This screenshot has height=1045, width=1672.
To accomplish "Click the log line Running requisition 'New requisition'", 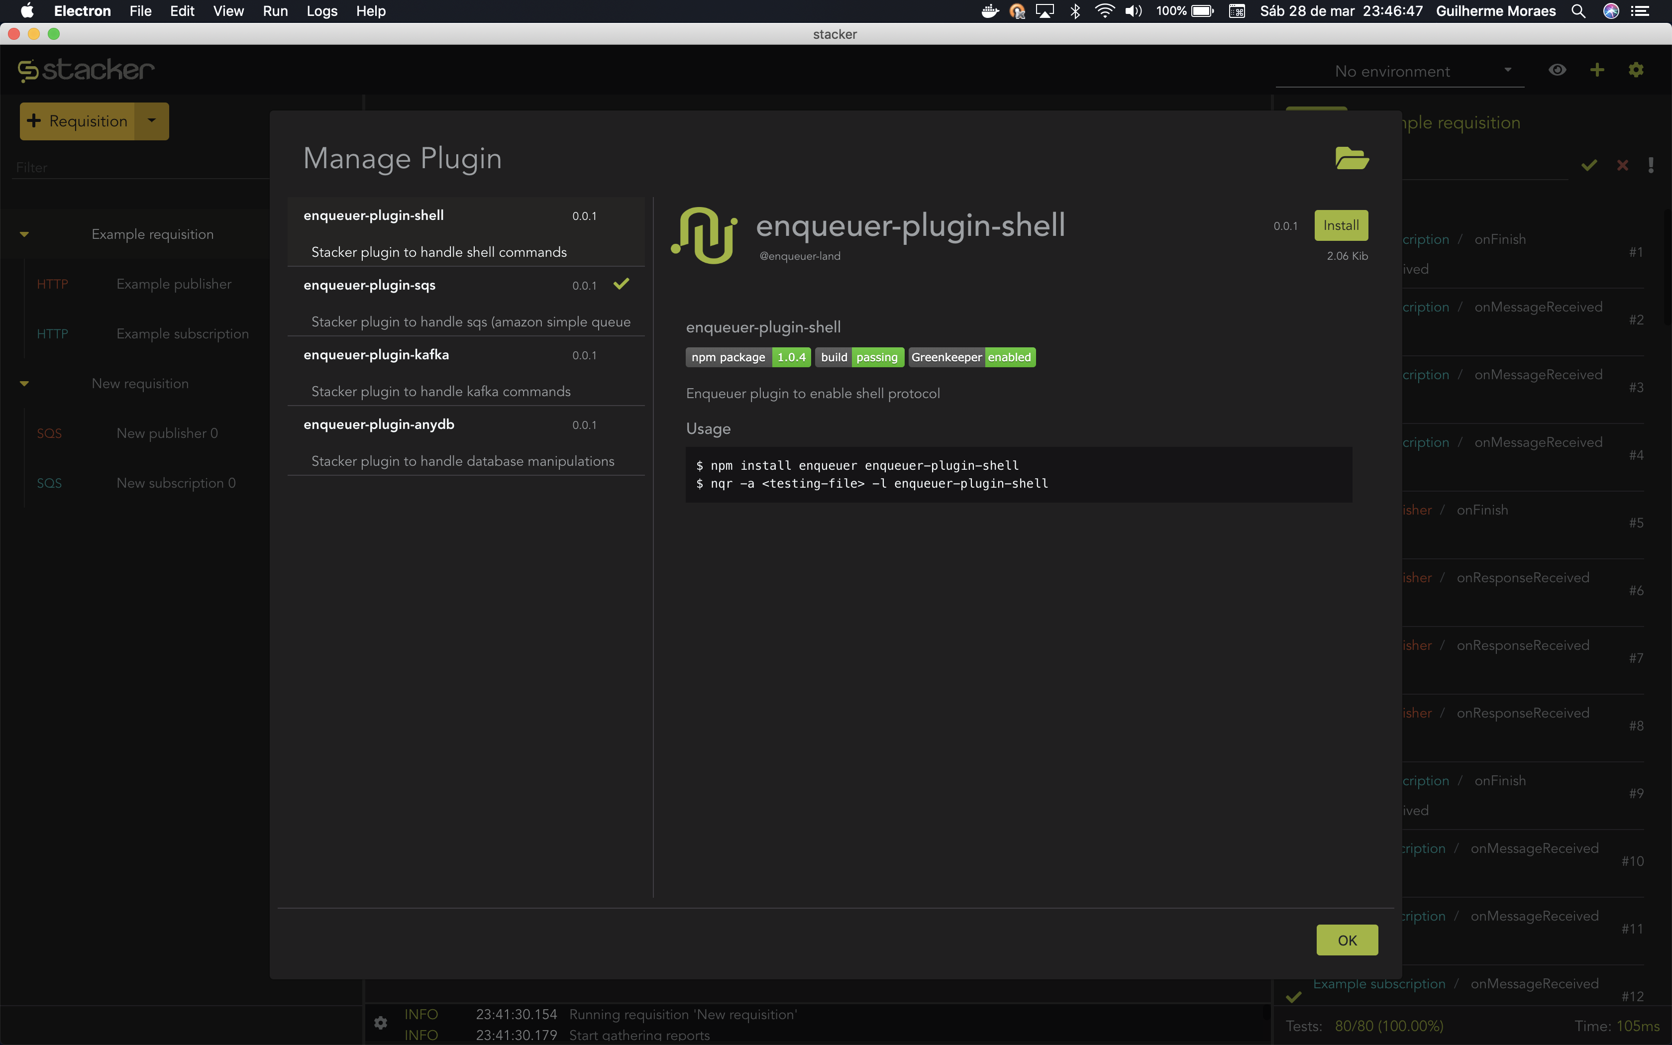I will coord(683,1014).
